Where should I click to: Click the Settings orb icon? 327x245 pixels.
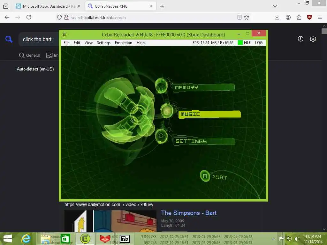tap(161, 136)
